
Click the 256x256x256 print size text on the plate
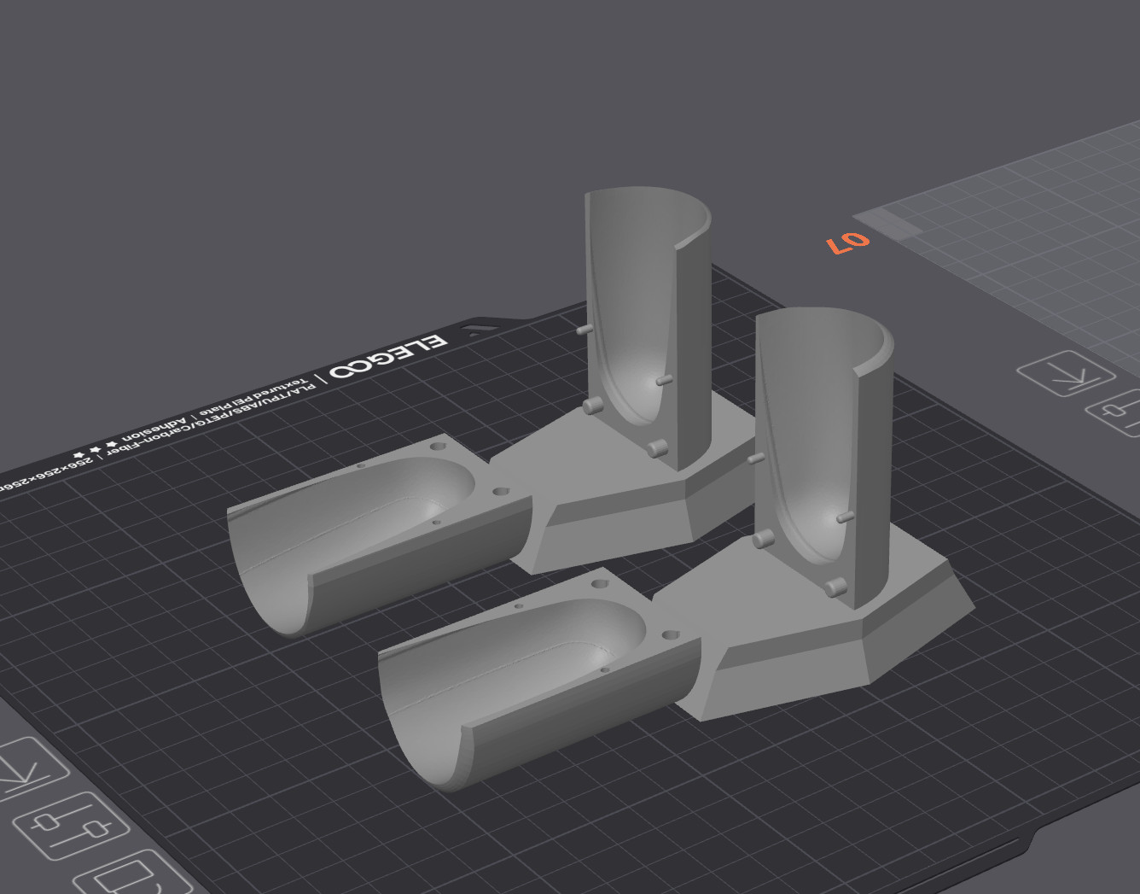[x=47, y=468]
